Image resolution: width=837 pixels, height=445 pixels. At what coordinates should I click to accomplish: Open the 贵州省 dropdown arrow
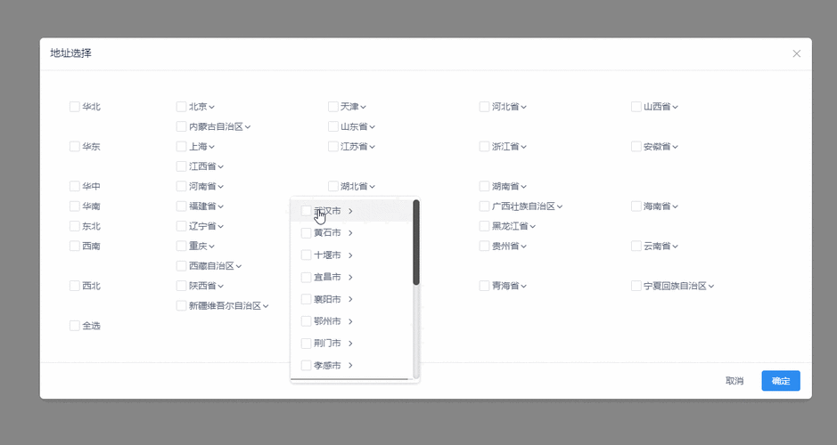pos(523,247)
